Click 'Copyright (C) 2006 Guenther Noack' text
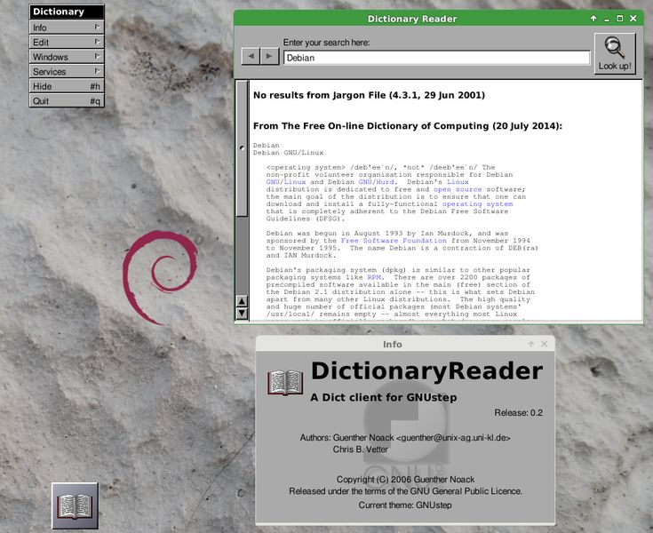 coord(405,480)
